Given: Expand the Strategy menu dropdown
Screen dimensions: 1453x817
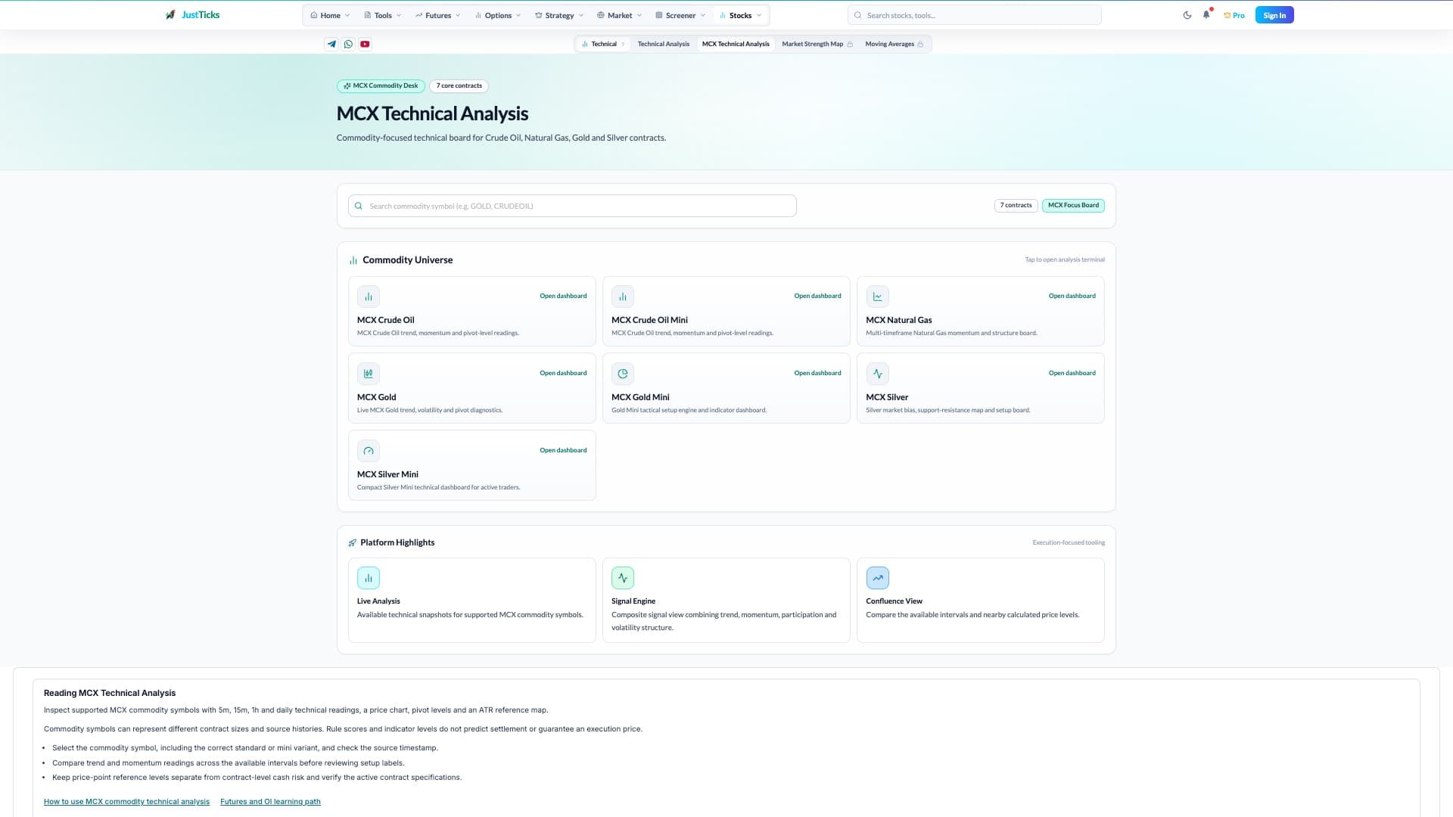Looking at the screenshot, I should [559, 15].
